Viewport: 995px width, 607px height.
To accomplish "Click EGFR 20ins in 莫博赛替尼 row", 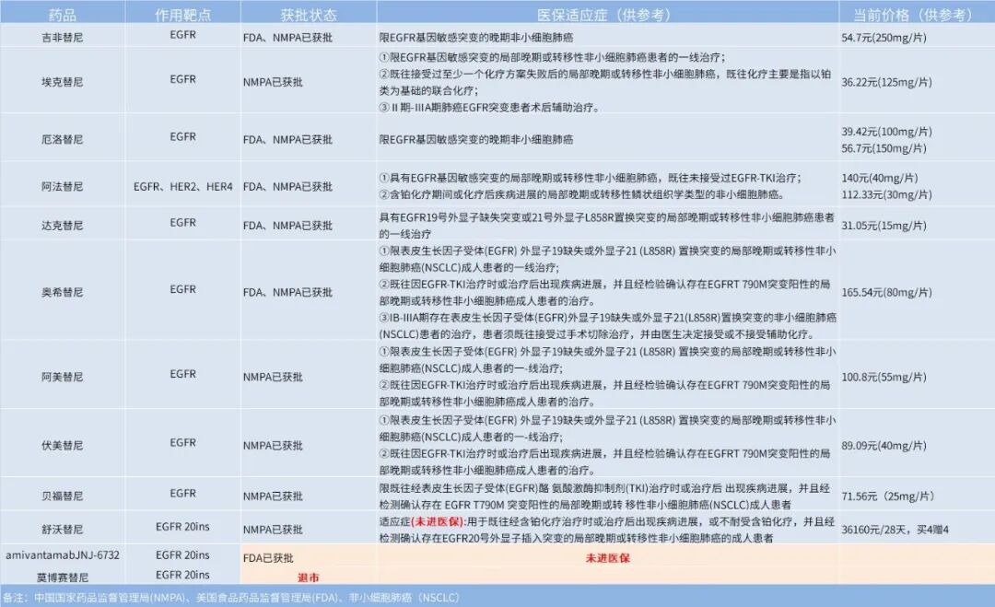I will pyautogui.click(x=182, y=575).
